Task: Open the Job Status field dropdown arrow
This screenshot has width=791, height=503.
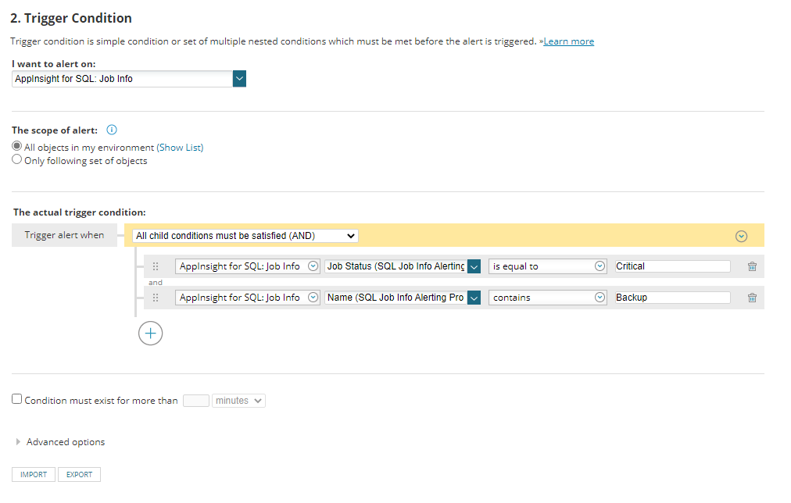Action: click(x=474, y=266)
